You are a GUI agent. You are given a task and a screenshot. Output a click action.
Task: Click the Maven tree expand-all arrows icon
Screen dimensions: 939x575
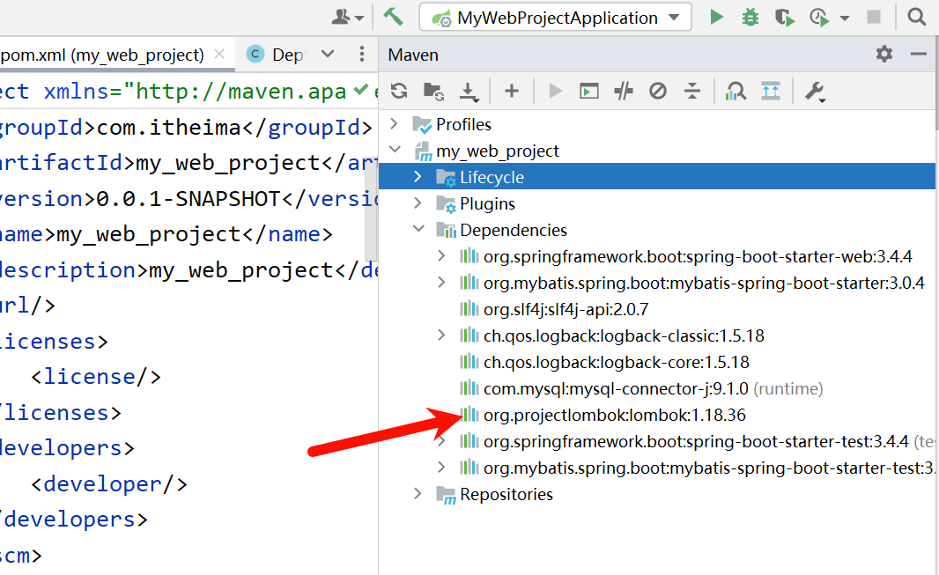(x=771, y=91)
